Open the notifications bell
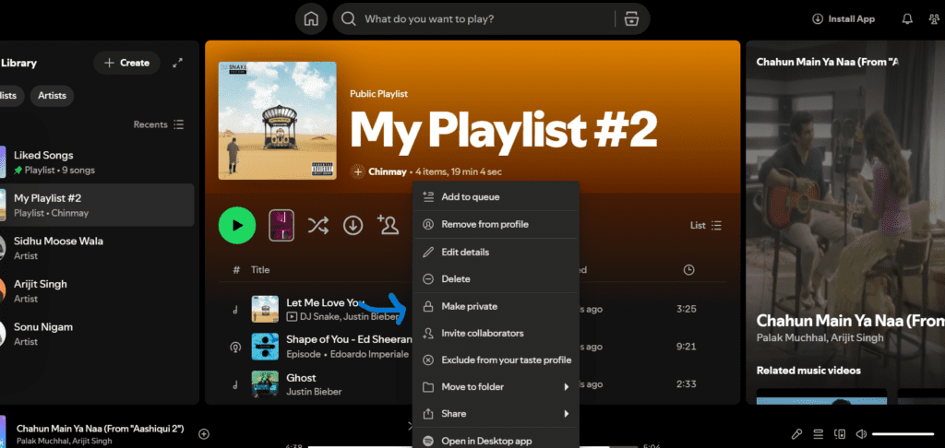Image resolution: width=945 pixels, height=448 pixels. [x=907, y=19]
